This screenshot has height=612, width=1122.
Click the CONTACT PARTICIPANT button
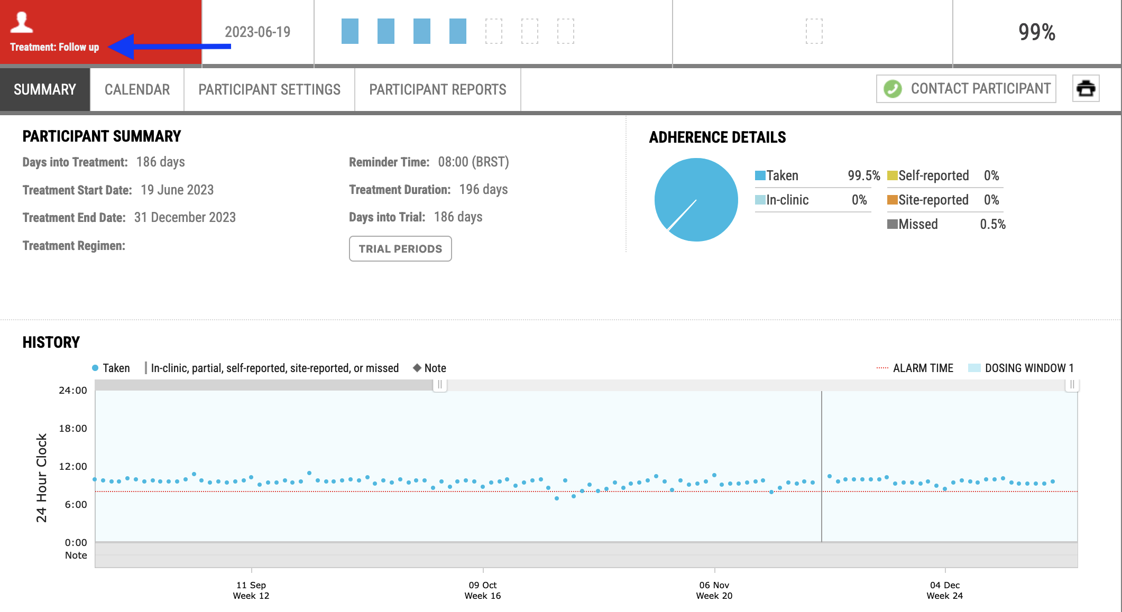coord(966,88)
